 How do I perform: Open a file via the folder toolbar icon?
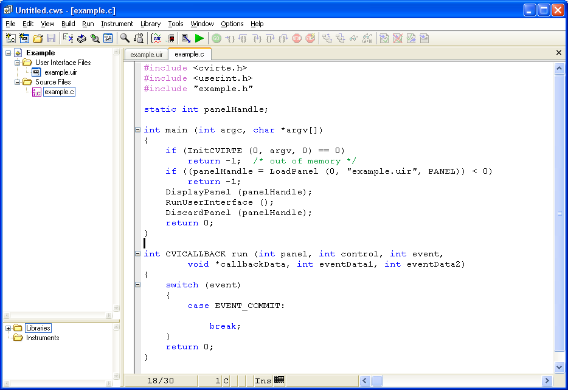pyautogui.click(x=38, y=38)
